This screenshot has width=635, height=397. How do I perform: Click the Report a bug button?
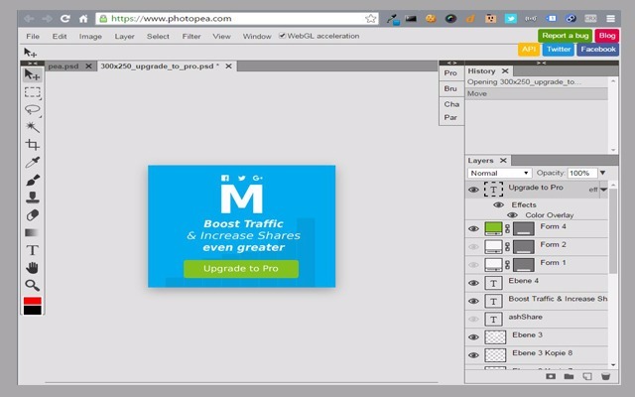coord(565,36)
